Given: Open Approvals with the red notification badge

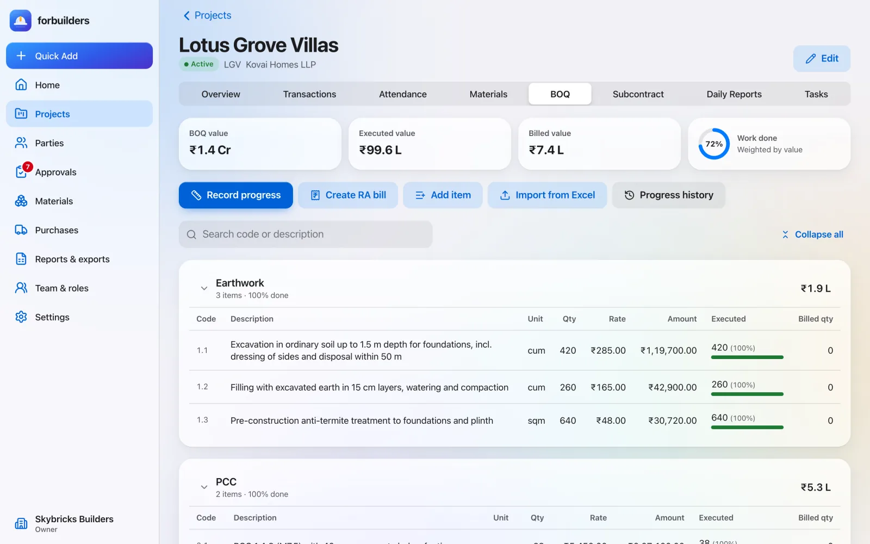Looking at the screenshot, I should pos(22,171).
